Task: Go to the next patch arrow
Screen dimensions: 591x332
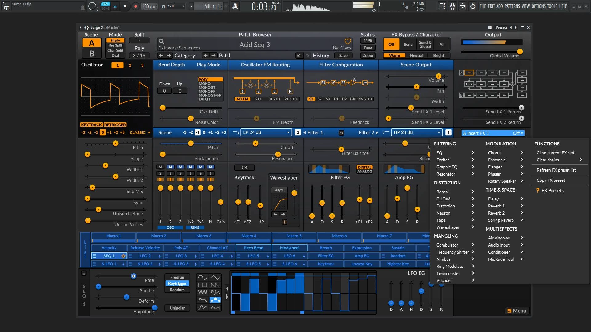Action: tap(214, 55)
